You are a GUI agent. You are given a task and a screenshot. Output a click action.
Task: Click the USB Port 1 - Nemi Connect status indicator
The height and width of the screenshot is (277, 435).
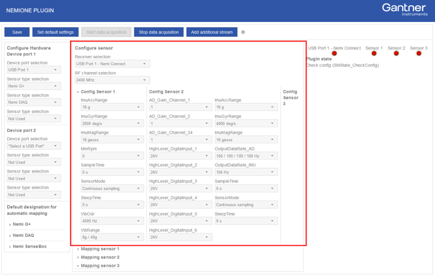tap(334, 53)
